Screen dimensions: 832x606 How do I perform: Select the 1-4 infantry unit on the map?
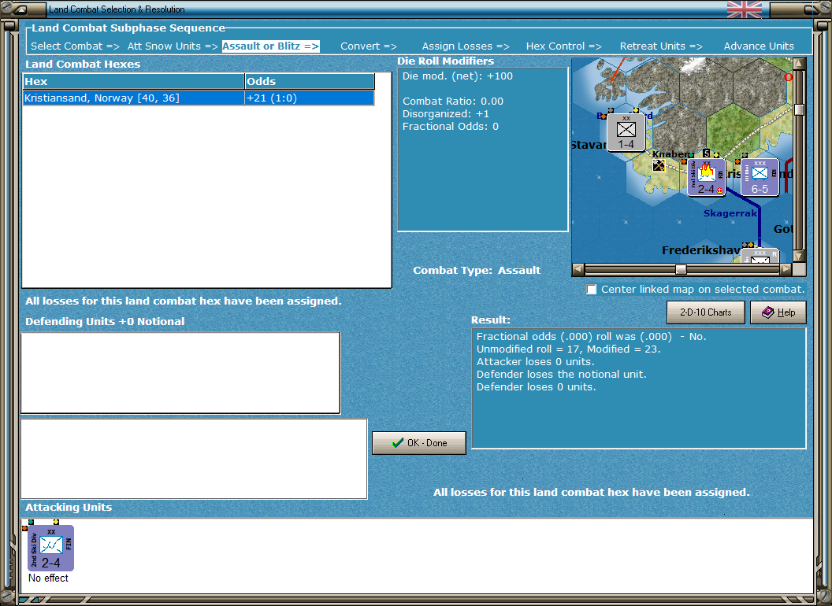tap(626, 132)
